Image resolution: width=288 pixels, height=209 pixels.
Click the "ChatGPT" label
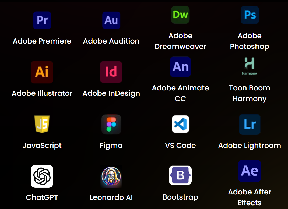pos(42,197)
